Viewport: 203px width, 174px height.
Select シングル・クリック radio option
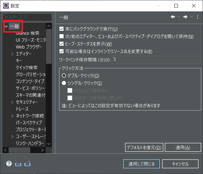[x=64, y=83]
